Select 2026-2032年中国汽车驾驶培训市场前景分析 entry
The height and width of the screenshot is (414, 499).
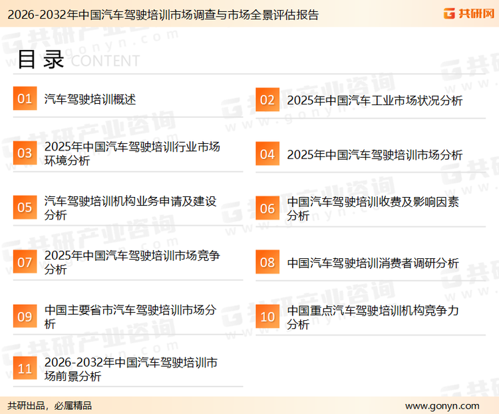coord(131,369)
